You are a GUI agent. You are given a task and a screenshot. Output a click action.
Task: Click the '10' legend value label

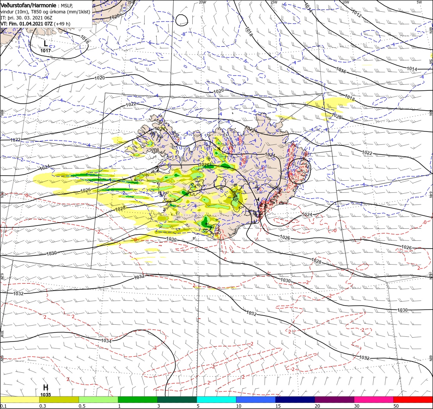(239, 406)
